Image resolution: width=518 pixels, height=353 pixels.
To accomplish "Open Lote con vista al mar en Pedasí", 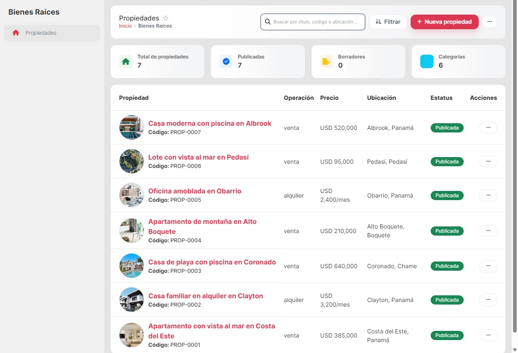I will click(x=198, y=157).
